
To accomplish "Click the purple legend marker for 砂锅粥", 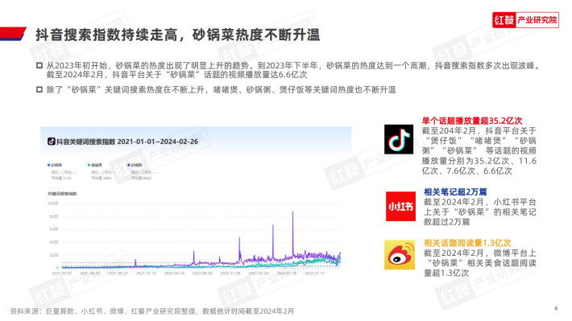I will coord(128,165).
